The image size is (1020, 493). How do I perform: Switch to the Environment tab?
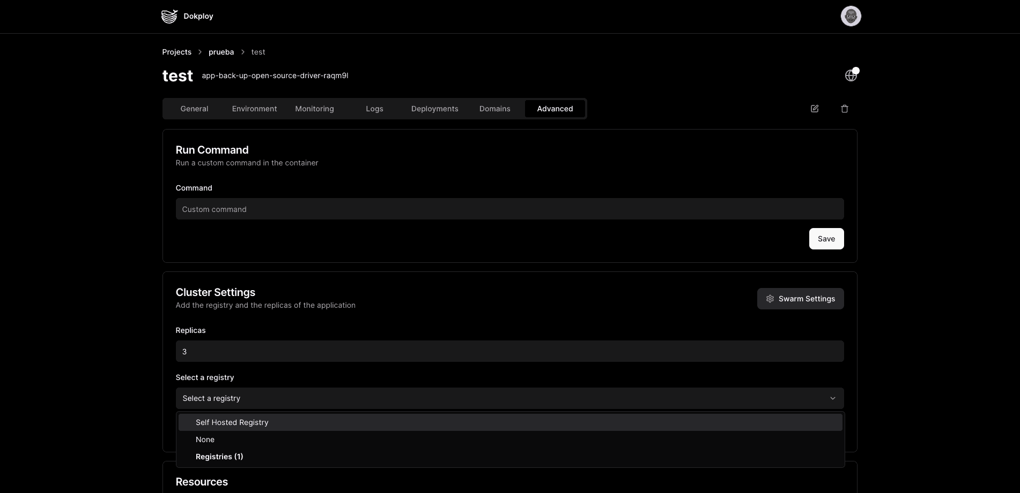click(x=254, y=109)
